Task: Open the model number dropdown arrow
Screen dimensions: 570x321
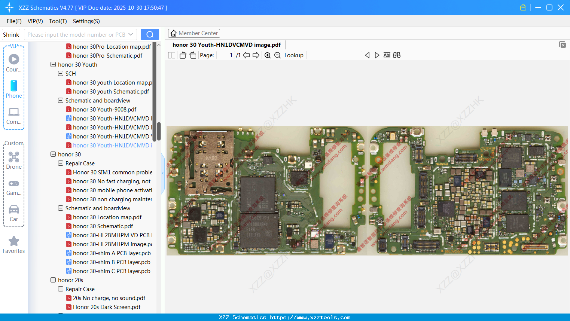Action: tap(131, 34)
